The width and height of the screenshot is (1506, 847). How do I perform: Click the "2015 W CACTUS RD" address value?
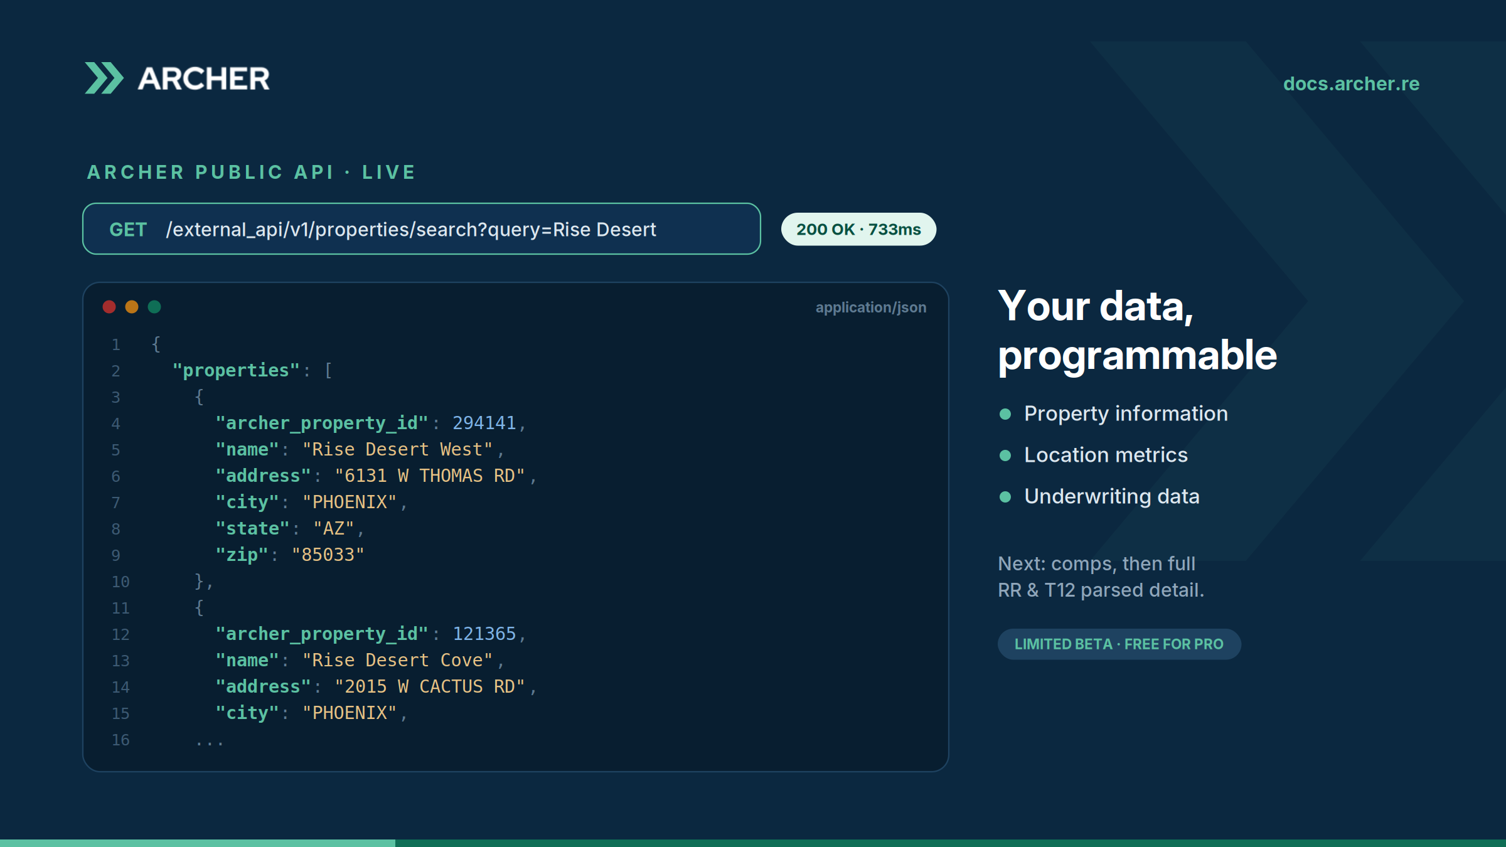point(429,687)
